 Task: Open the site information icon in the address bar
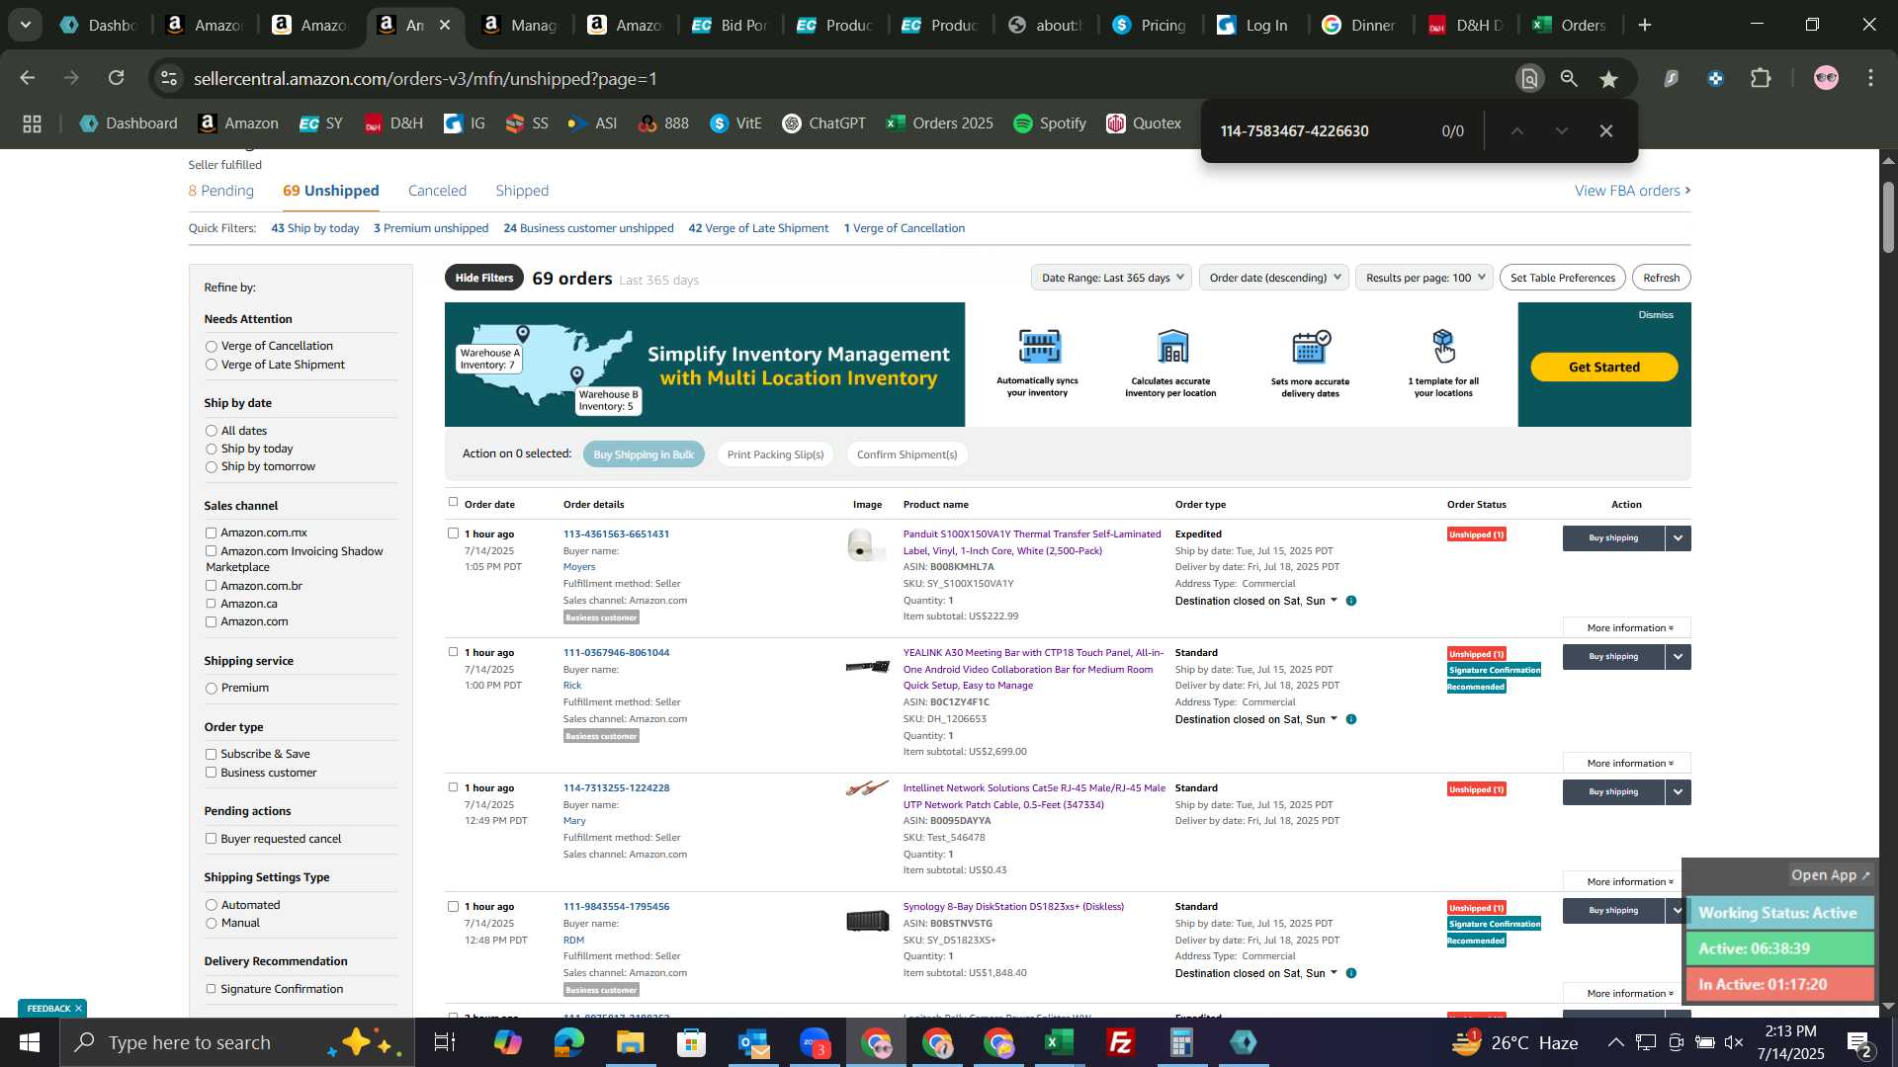[x=169, y=78]
